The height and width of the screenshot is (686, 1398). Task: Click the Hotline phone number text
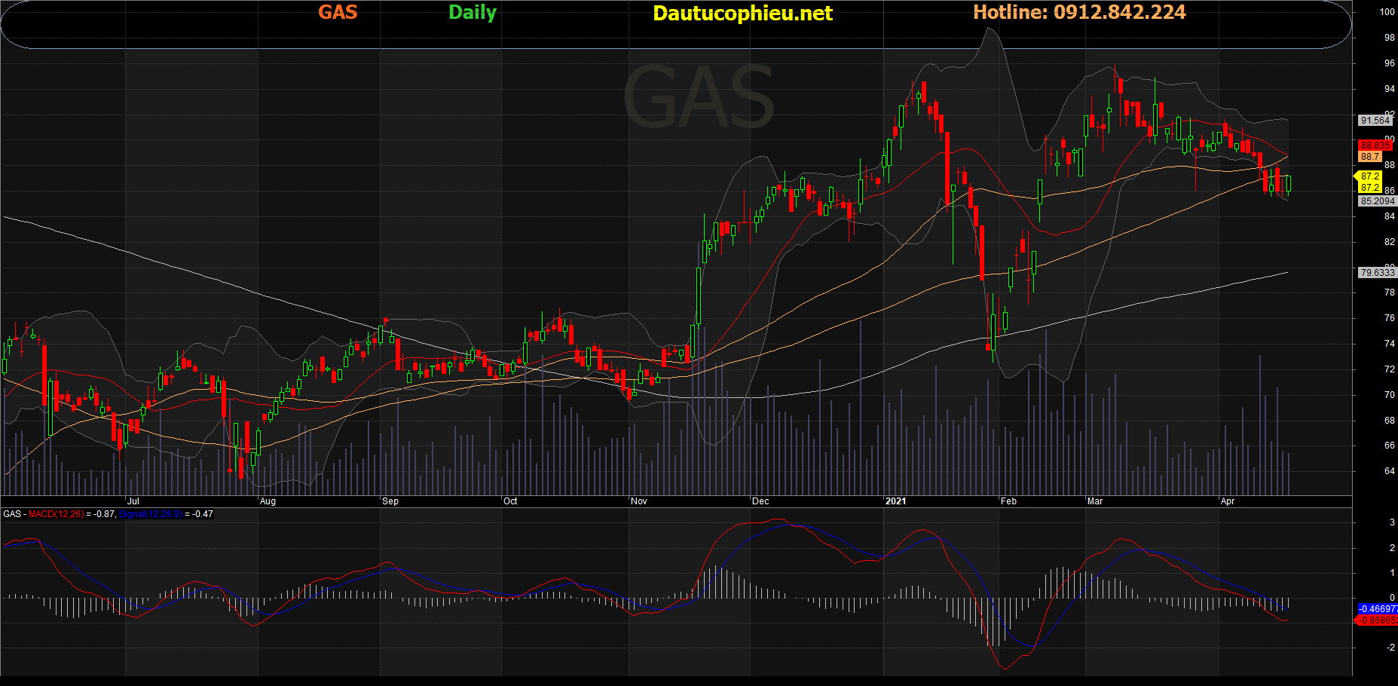click(x=1079, y=12)
